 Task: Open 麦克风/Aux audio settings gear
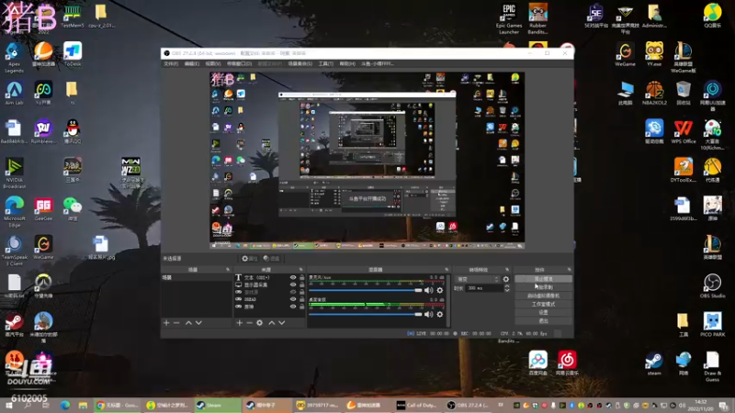click(440, 290)
